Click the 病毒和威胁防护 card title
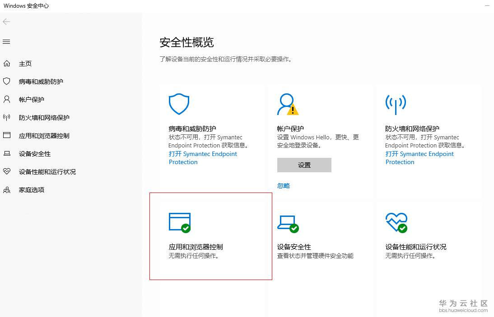The height and width of the screenshot is (317, 494). click(192, 129)
